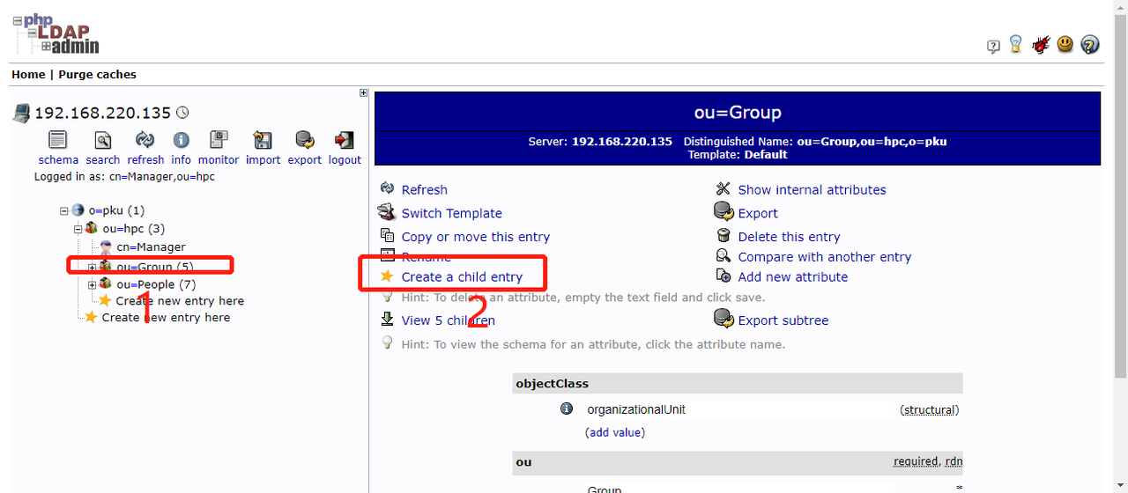The width and height of the screenshot is (1128, 493).
Task: Log out using the logout icon
Action: (345, 140)
